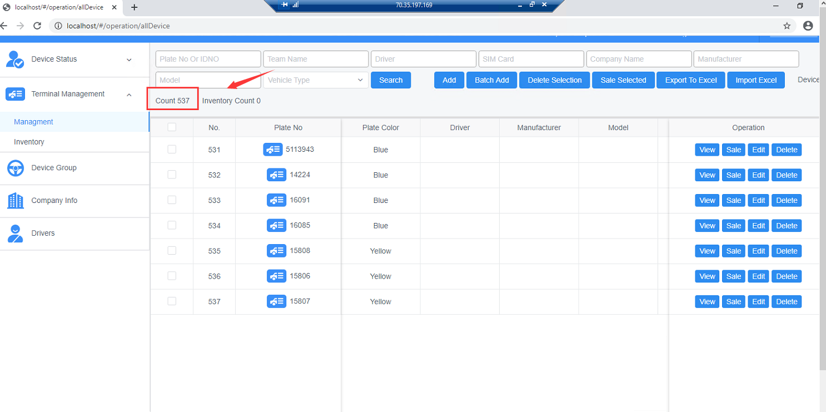Bookmark page using the star icon
Screen dimensions: 826x412
click(x=787, y=26)
